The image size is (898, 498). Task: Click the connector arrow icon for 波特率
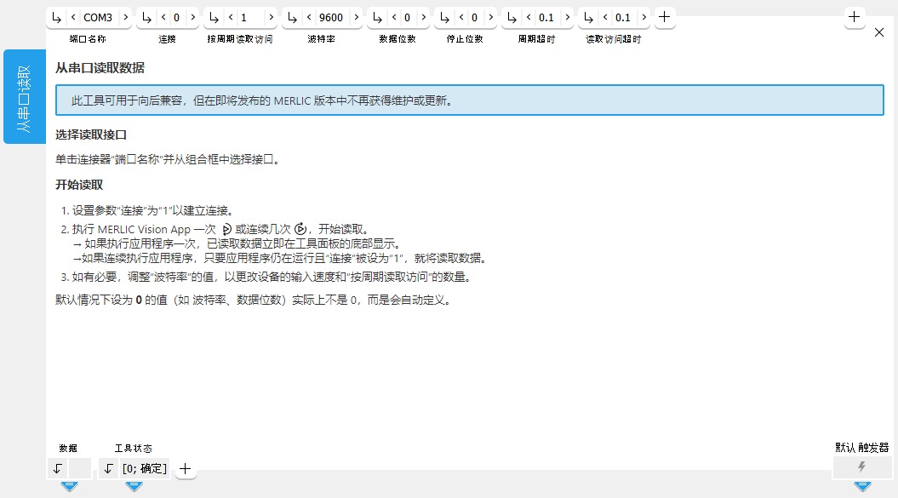click(x=294, y=17)
